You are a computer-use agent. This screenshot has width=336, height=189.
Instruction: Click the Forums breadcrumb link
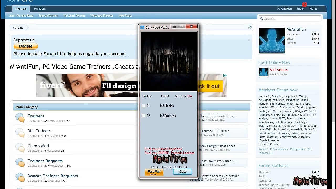point(18,28)
